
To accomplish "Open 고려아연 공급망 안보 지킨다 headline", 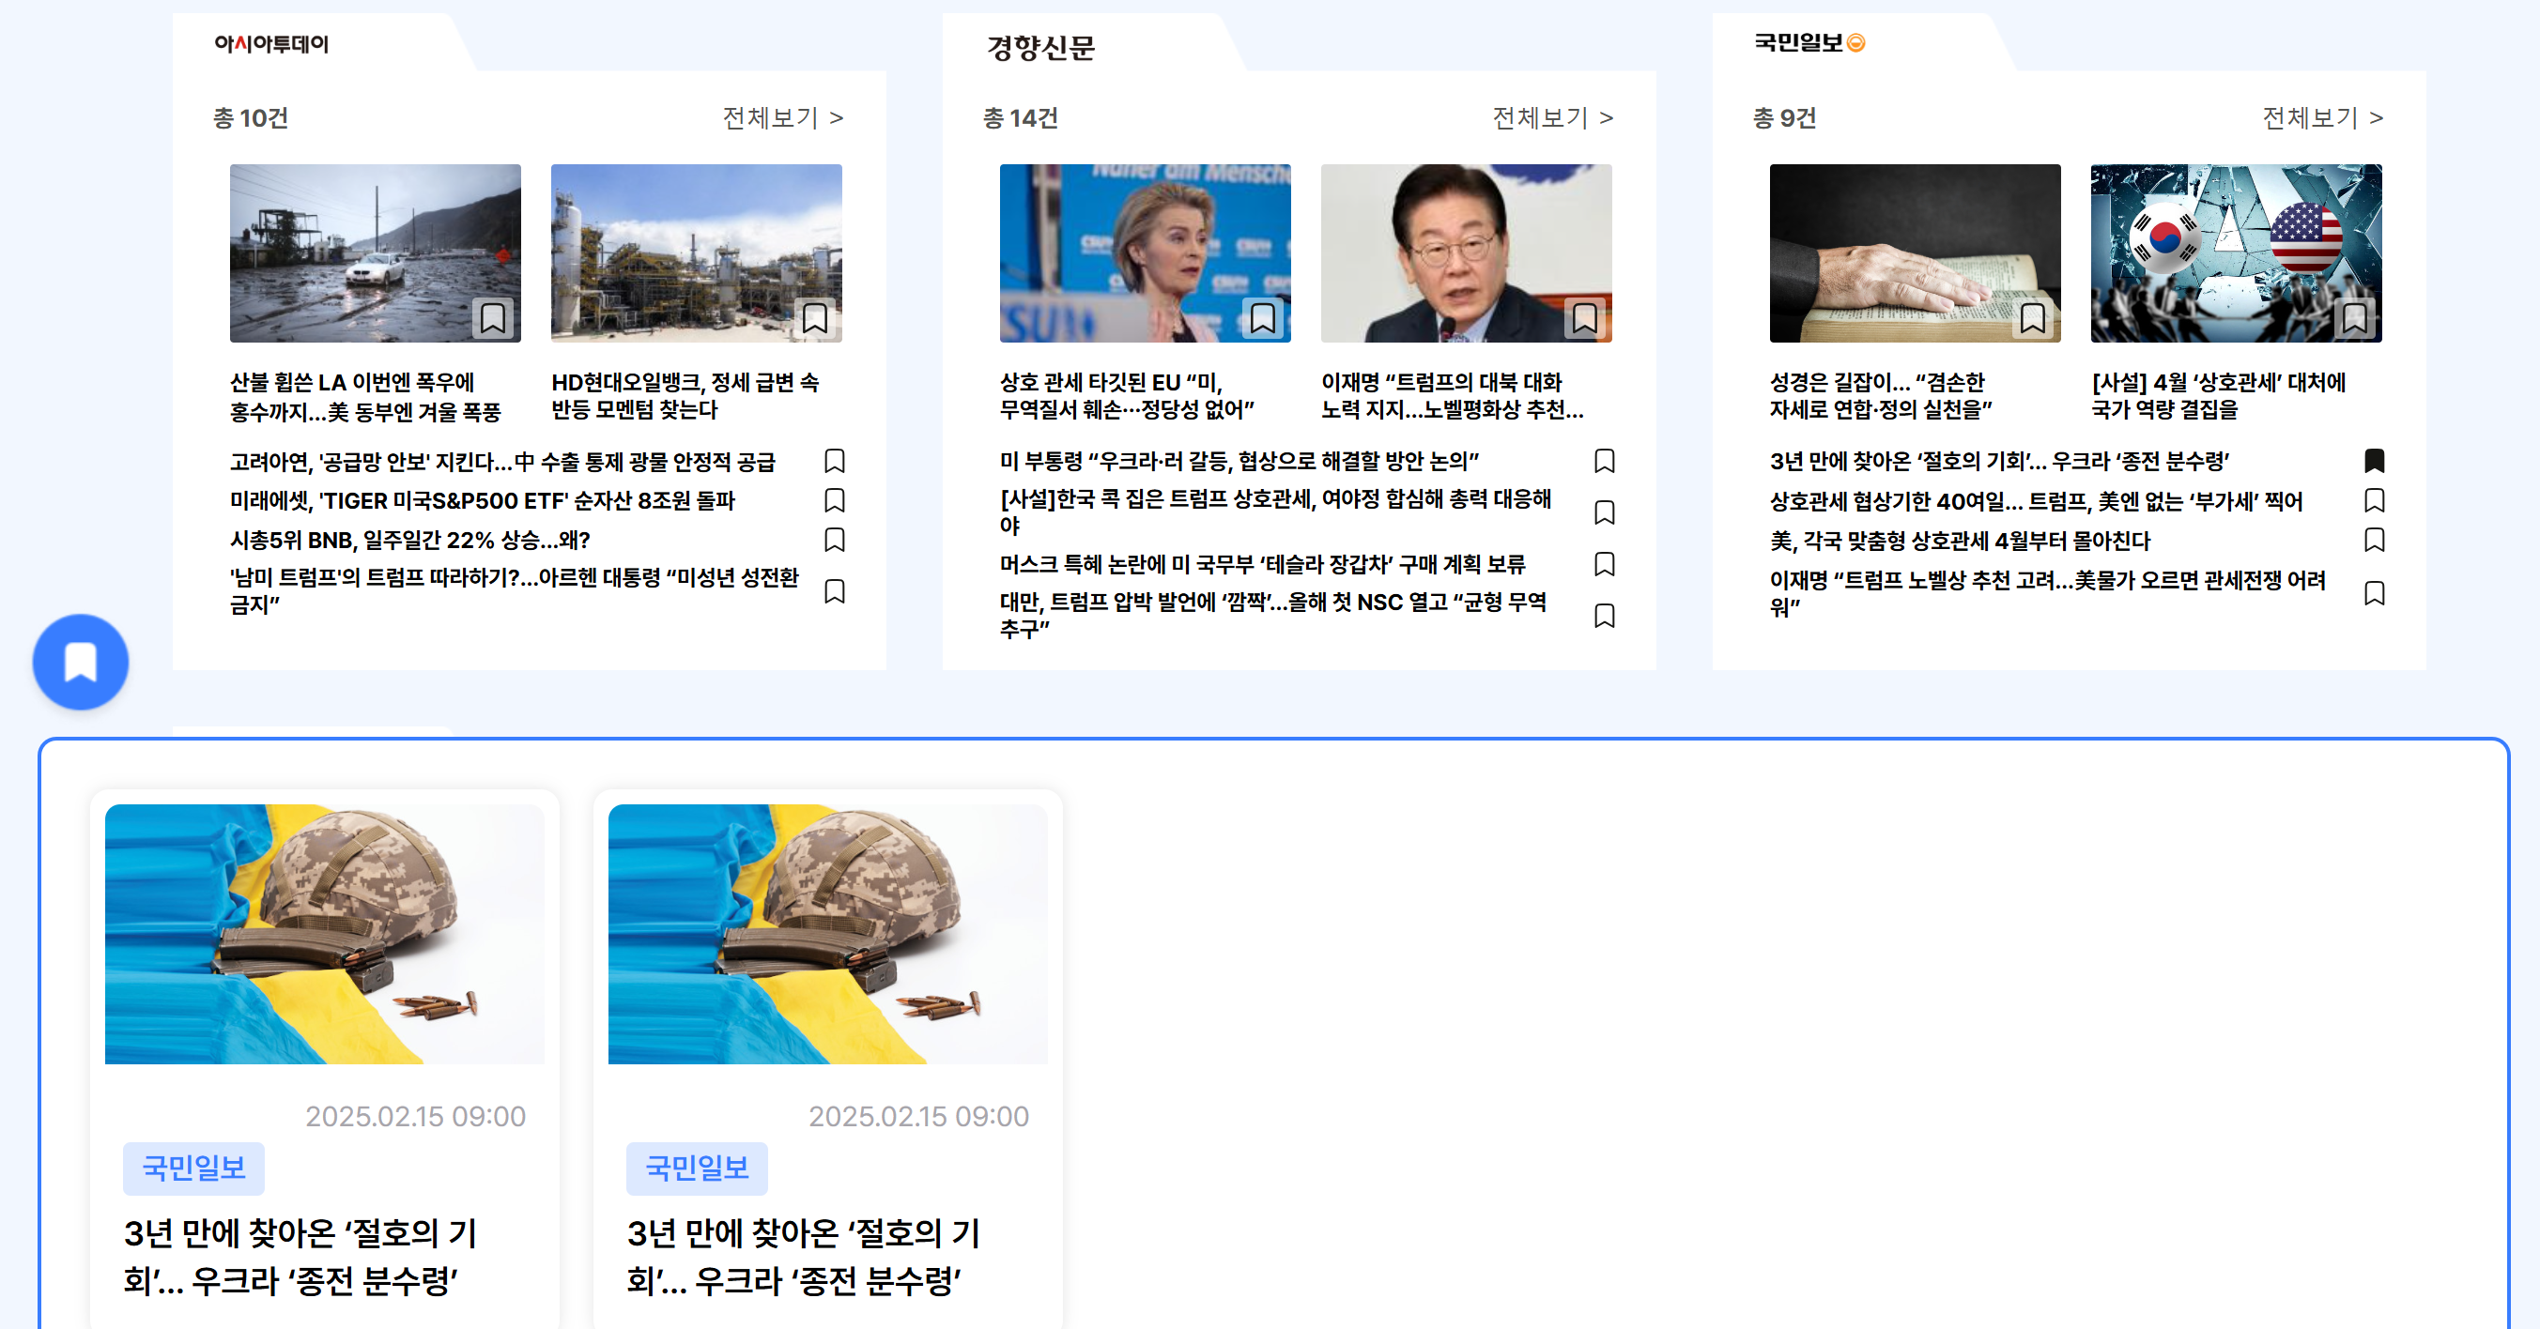I will point(503,462).
